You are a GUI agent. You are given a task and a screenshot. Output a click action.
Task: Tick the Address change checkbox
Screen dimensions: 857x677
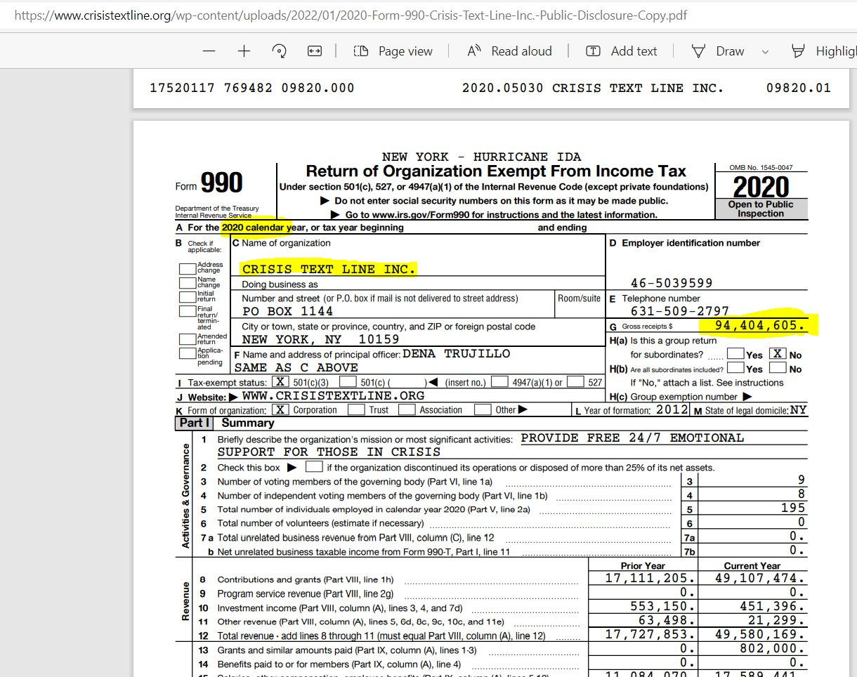[x=187, y=268]
